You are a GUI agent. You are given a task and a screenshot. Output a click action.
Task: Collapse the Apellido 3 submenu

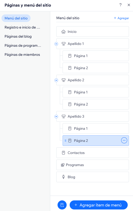56,117
